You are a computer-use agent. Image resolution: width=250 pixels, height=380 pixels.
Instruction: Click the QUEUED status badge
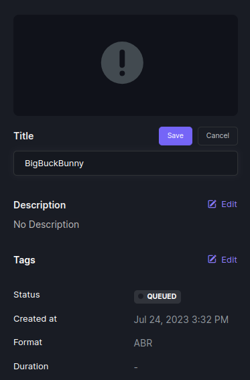pos(158,297)
